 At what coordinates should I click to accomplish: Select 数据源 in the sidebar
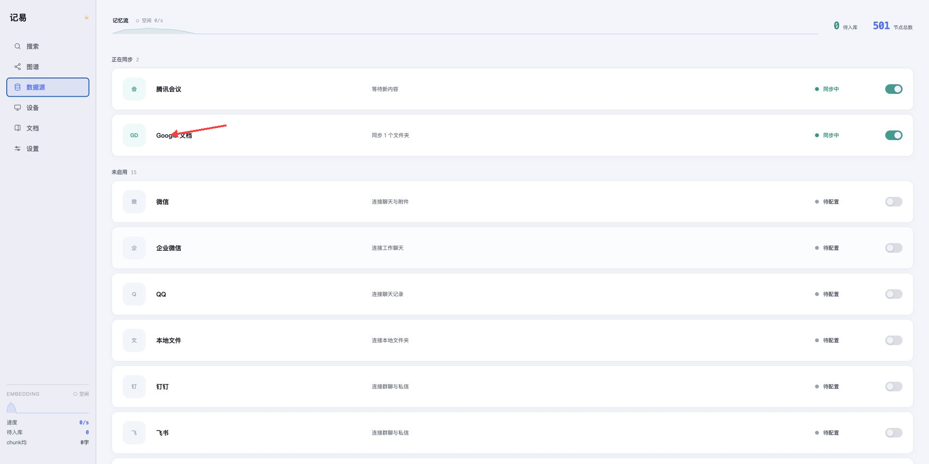click(48, 87)
